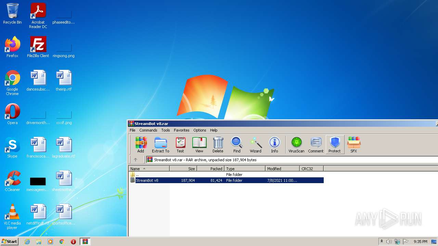Image resolution: width=438 pixels, height=246 pixels.
Task: Open the File menu
Action: (132, 130)
